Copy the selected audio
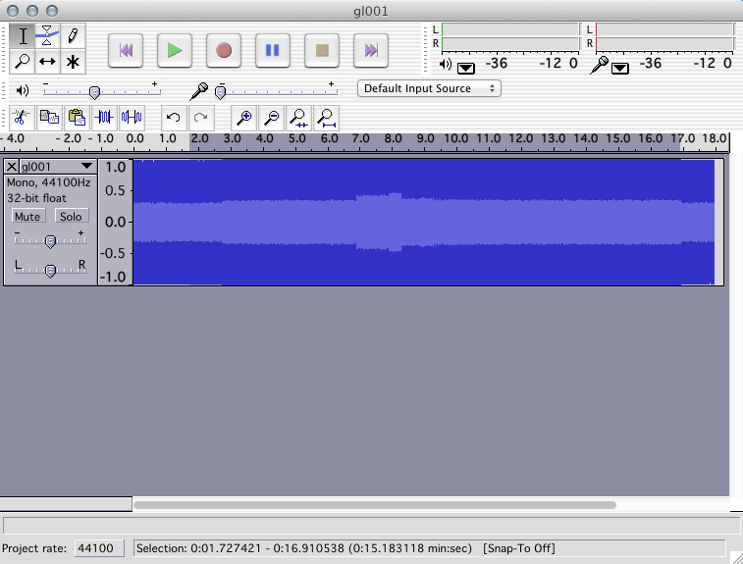 point(49,118)
